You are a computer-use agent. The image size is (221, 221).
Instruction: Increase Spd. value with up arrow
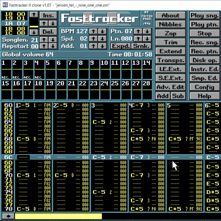(x=94, y=39)
